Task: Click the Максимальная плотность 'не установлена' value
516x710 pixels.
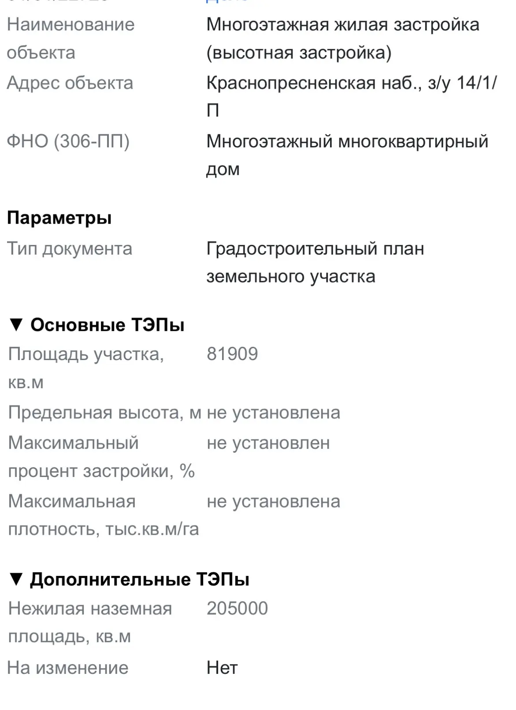Action: (x=273, y=502)
